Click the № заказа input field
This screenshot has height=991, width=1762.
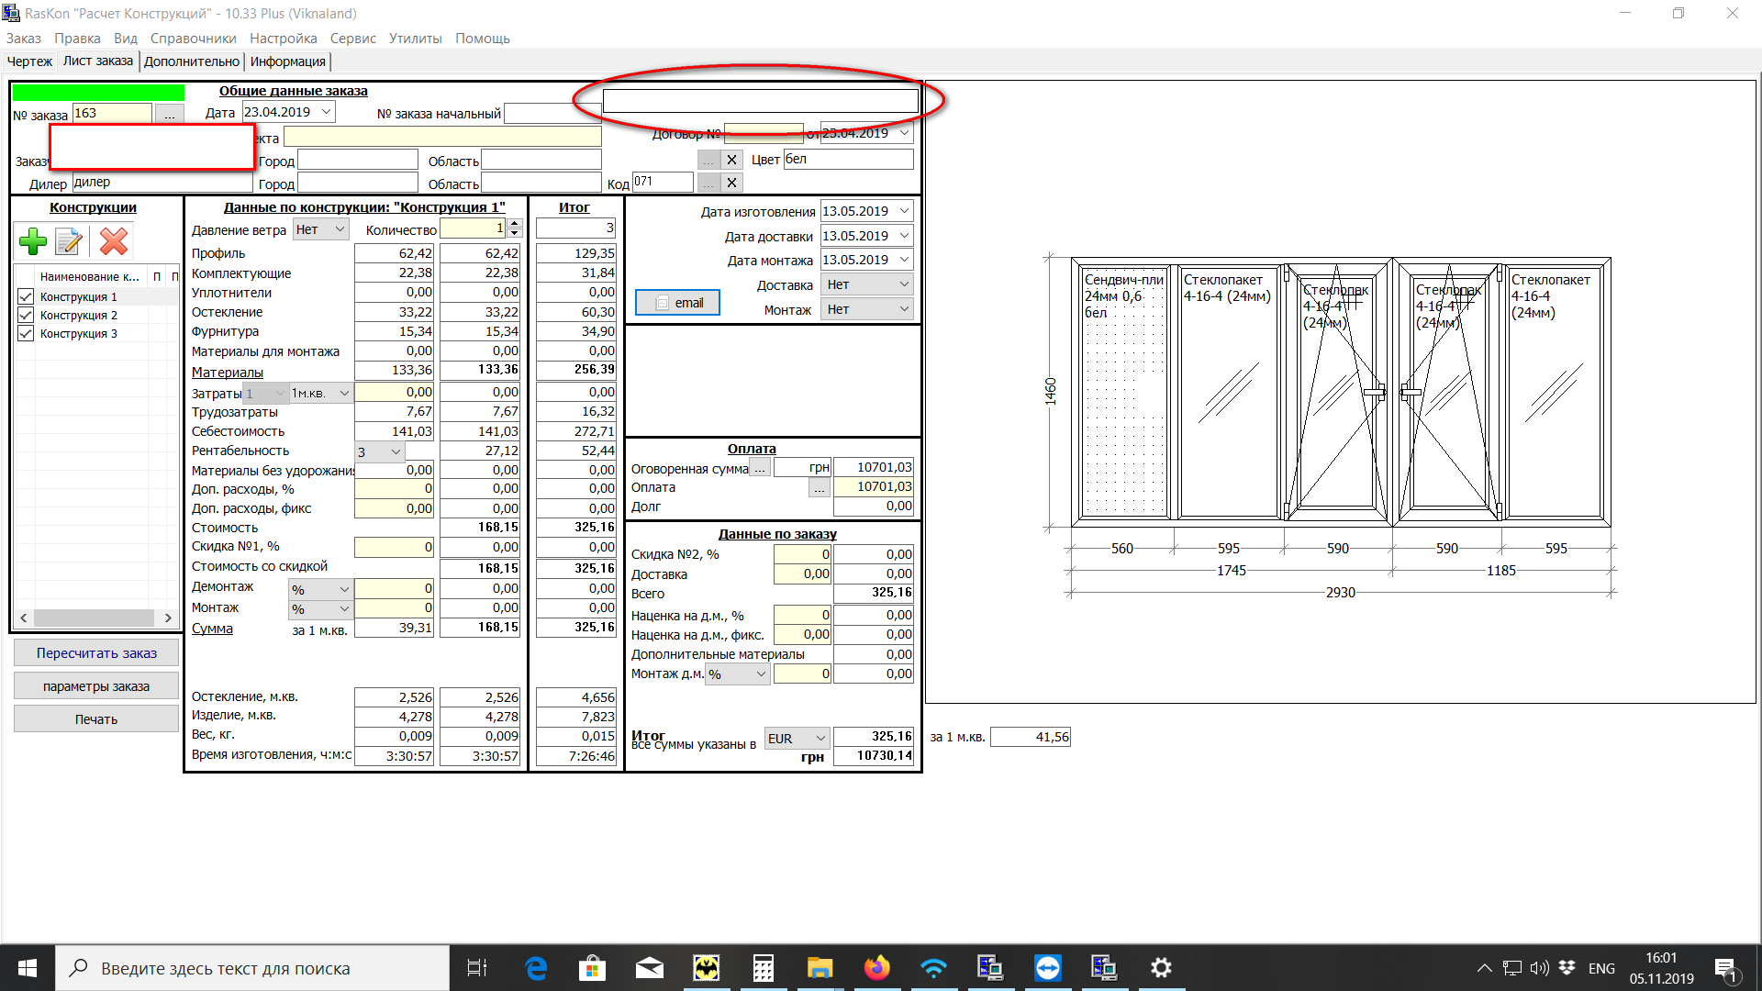point(112,113)
